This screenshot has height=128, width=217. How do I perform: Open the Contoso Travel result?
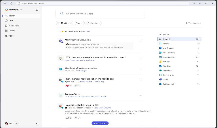pos(72,94)
